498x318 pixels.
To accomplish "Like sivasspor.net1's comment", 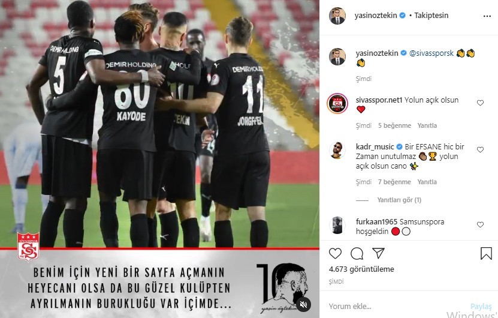I will 480,103.
